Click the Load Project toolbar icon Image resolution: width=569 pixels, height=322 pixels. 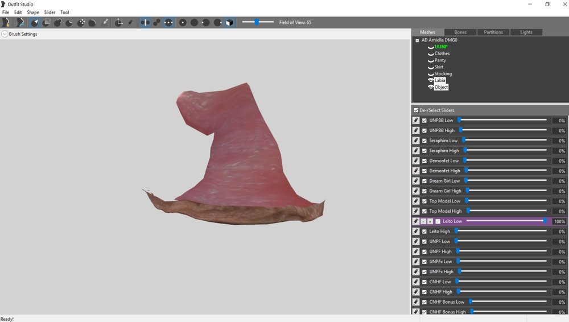tap(20, 23)
